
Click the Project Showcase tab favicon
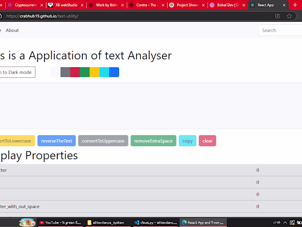click(x=172, y=5)
